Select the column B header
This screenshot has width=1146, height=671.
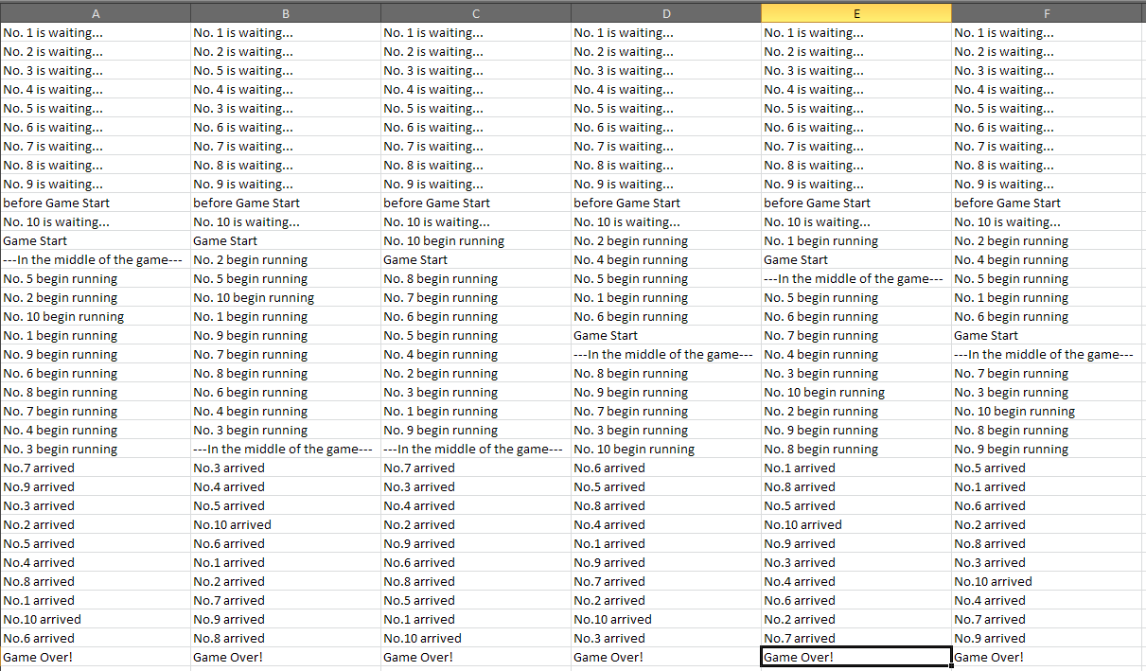point(286,13)
